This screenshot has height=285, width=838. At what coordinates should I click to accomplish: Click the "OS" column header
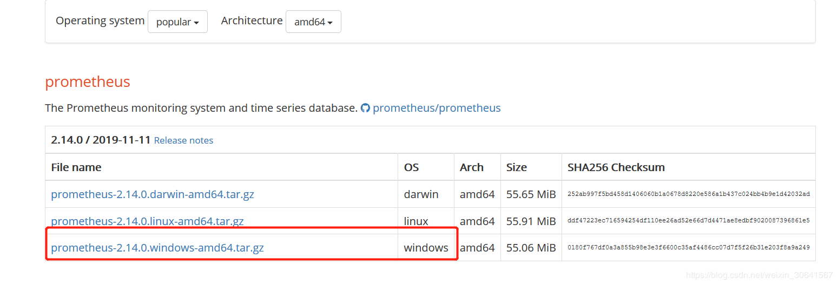tap(411, 167)
